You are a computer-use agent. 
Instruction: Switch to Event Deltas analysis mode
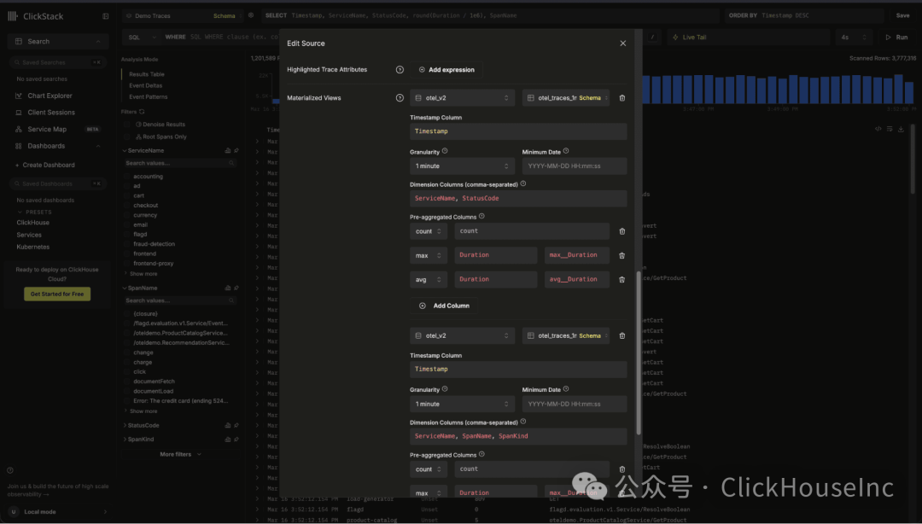145,86
